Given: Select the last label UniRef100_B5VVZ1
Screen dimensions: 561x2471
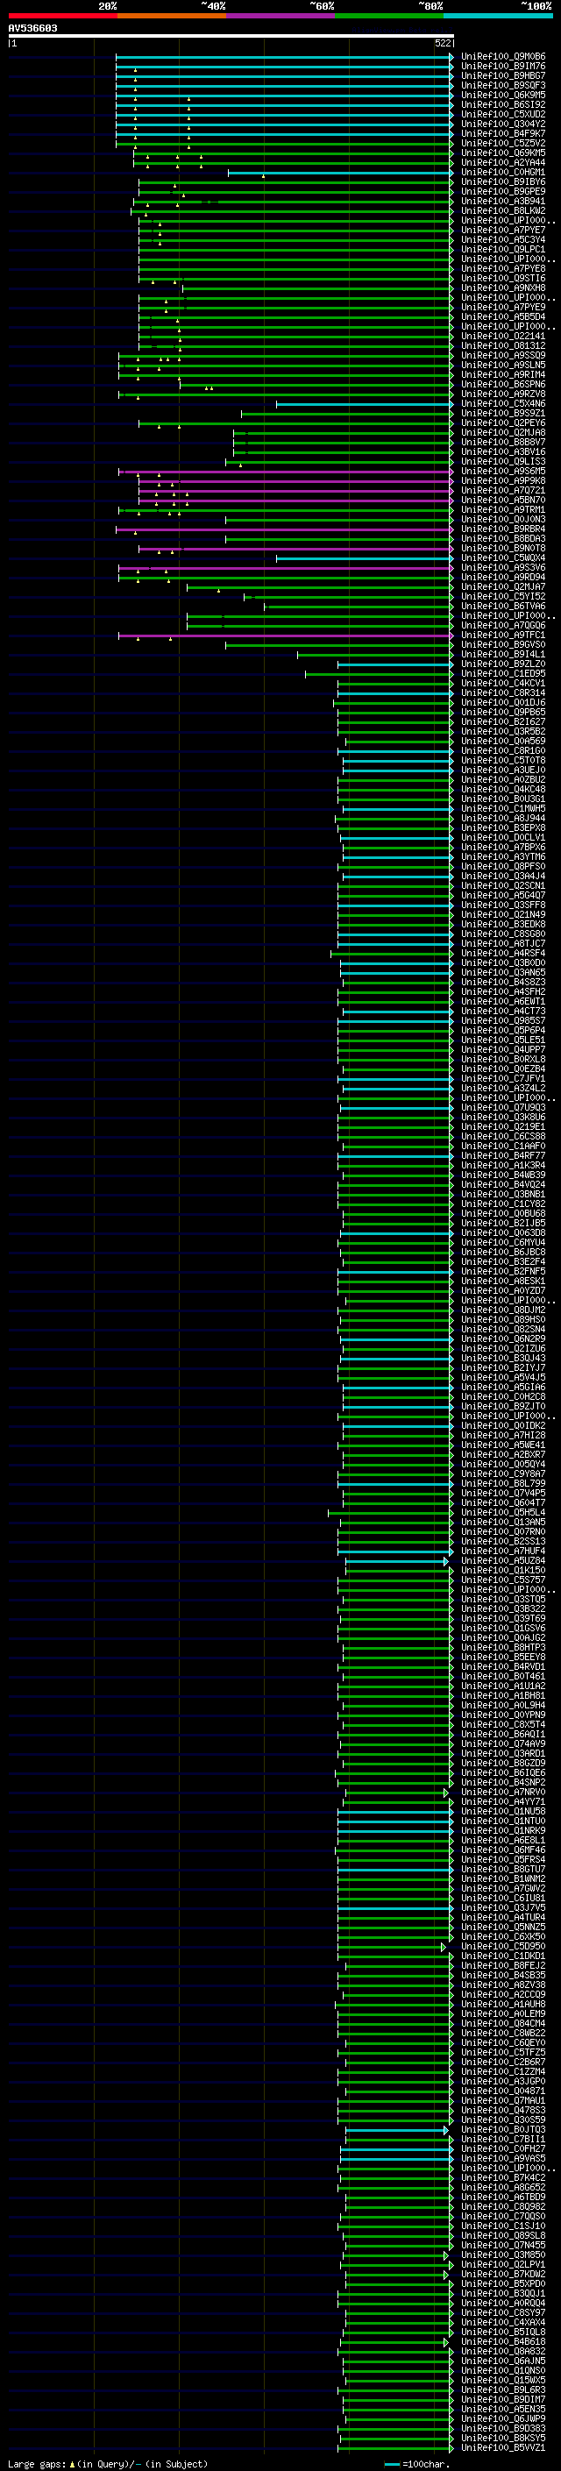Looking at the screenshot, I should click(503, 2447).
